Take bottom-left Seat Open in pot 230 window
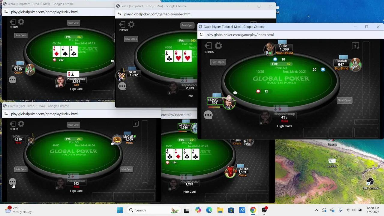 pyautogui.click(x=21, y=169)
